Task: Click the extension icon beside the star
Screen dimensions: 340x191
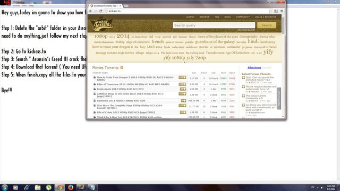Action: [x=276, y=11]
